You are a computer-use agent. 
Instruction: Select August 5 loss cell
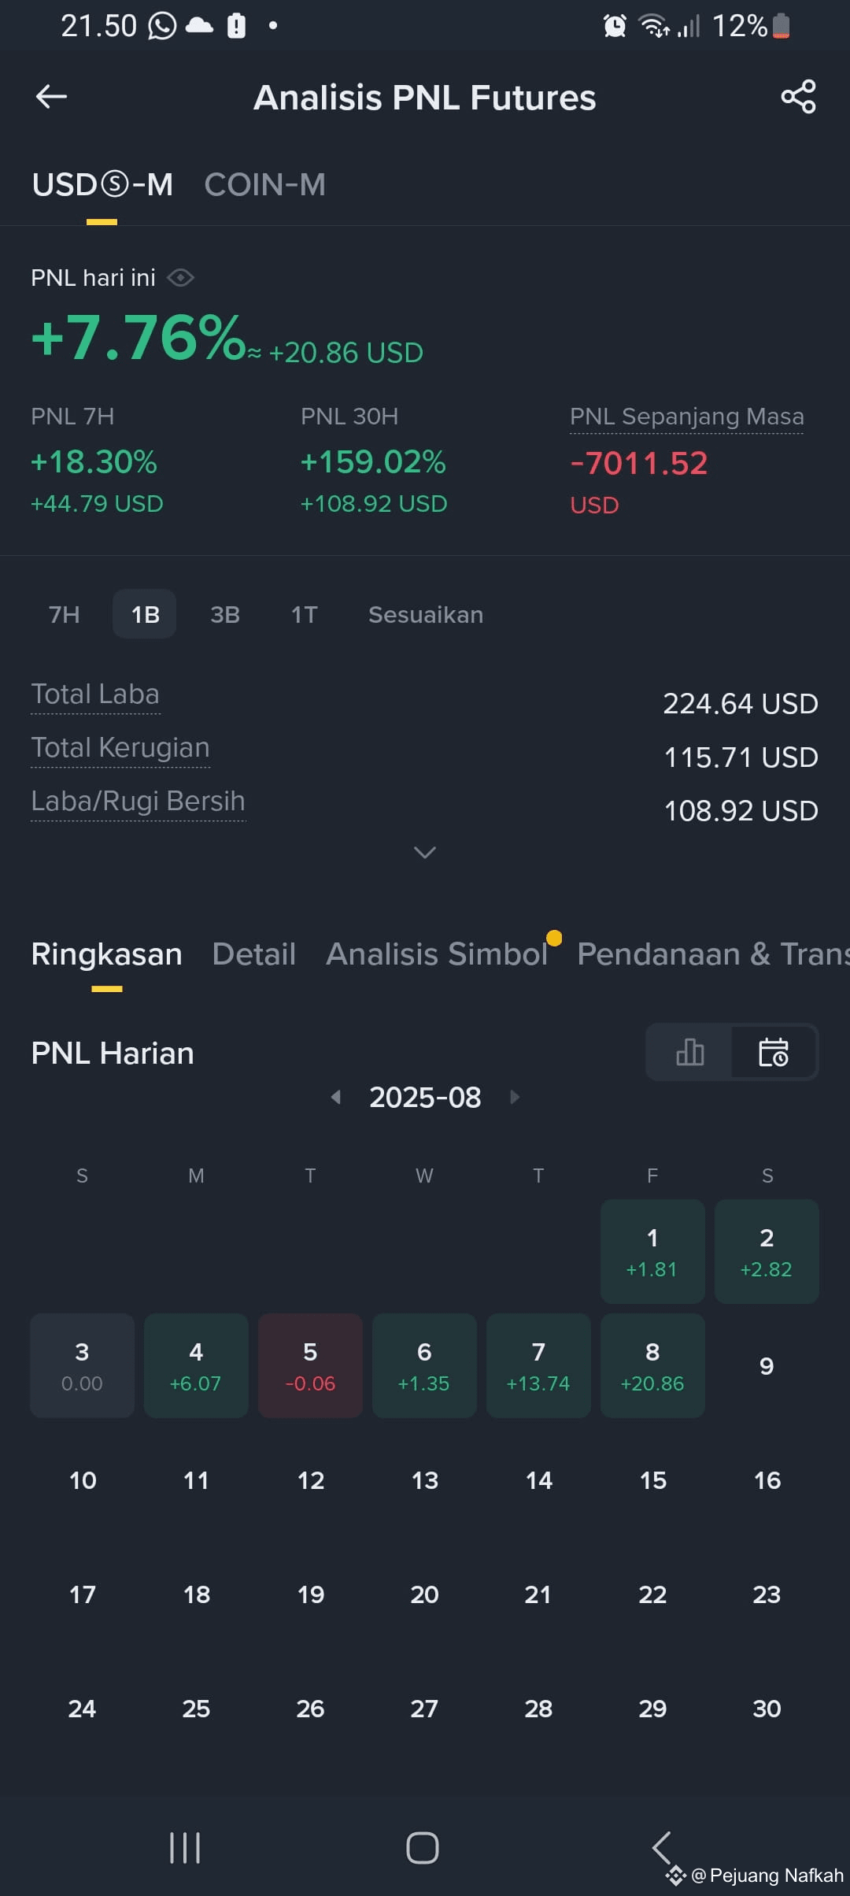[x=310, y=1365]
